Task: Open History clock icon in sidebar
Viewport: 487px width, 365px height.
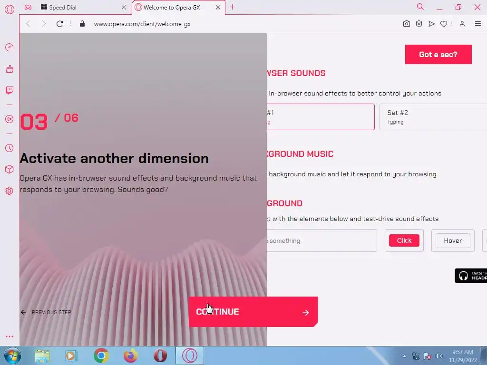Action: click(x=10, y=148)
